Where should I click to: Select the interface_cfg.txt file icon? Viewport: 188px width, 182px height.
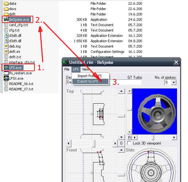(x=6, y=62)
